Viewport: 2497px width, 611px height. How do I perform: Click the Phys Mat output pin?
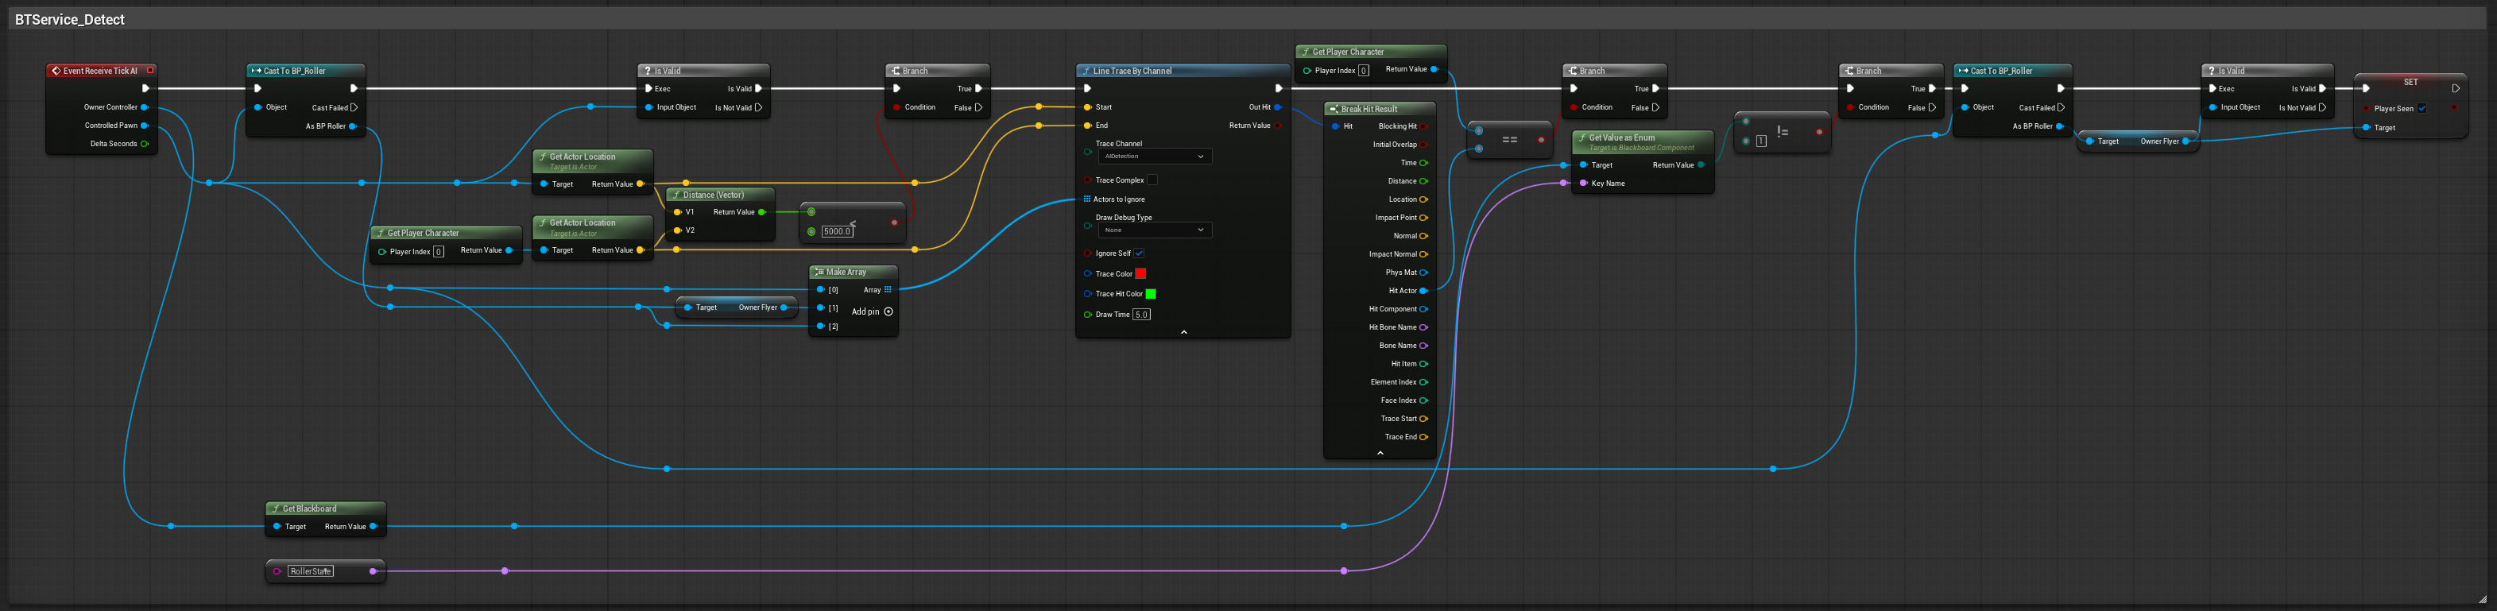[x=1424, y=273]
